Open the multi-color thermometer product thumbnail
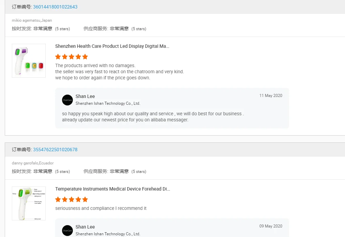 tap(29, 61)
